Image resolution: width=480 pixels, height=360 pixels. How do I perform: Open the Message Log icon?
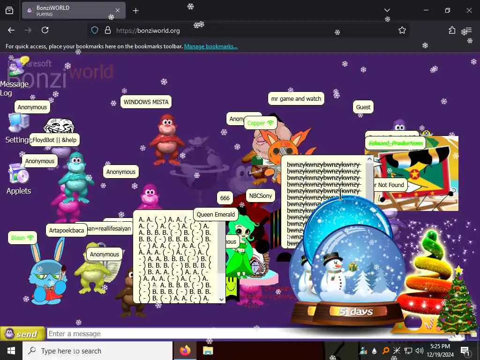click(18, 67)
